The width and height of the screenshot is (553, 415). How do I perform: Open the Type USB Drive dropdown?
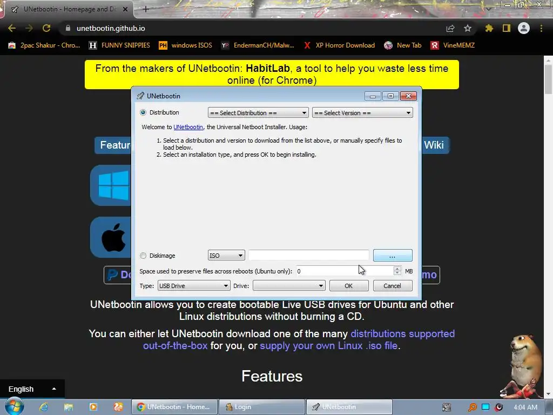[x=194, y=285]
